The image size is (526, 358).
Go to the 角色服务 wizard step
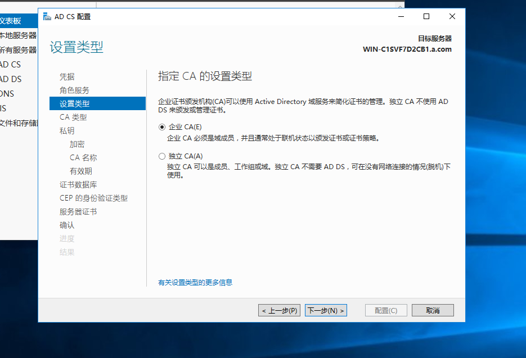pyautogui.click(x=74, y=90)
